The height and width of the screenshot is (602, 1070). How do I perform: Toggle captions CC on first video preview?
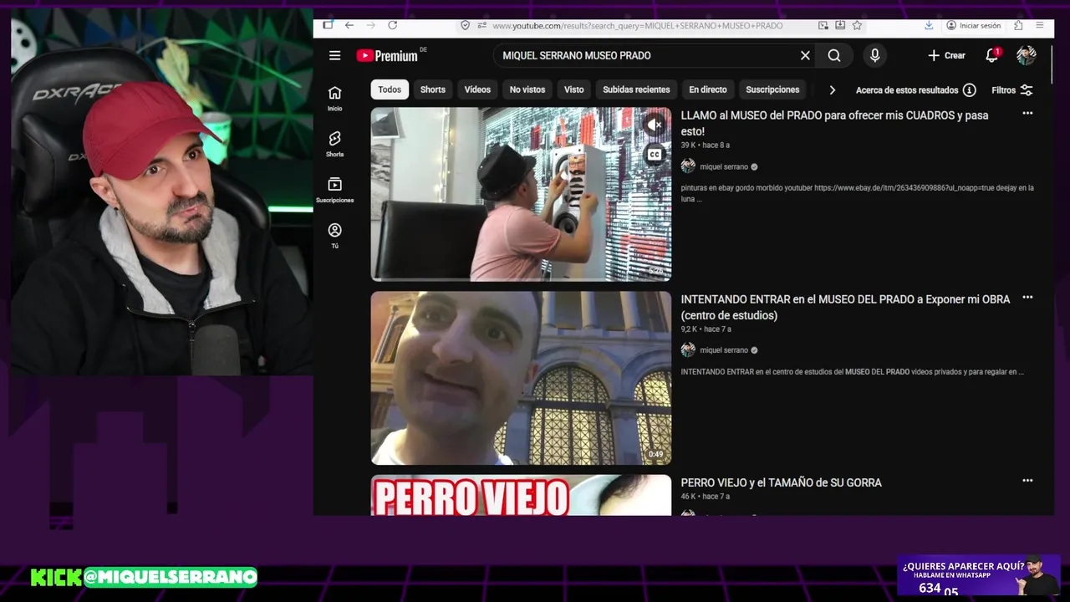click(655, 154)
